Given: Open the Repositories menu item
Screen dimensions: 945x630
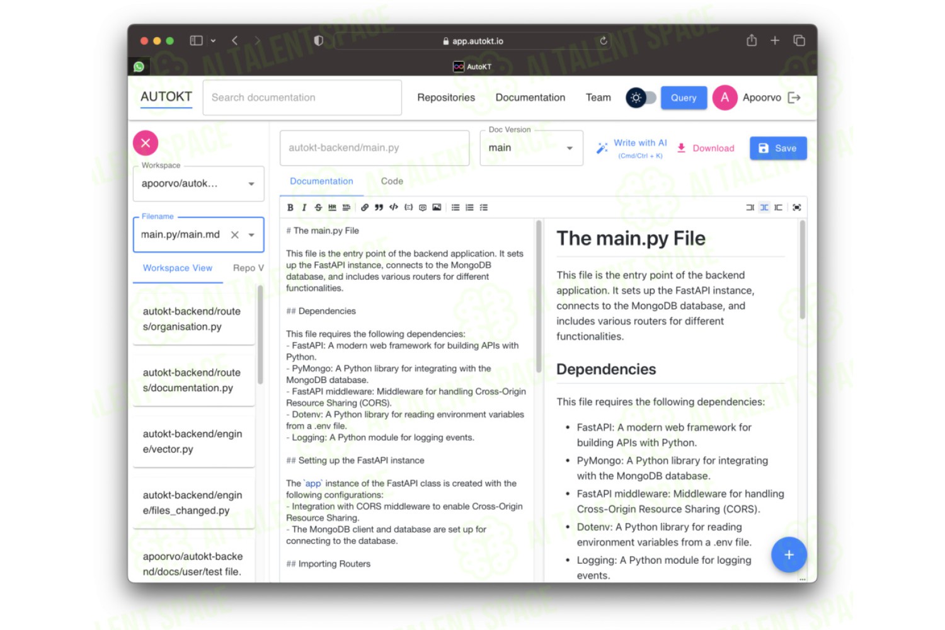Looking at the screenshot, I should tap(446, 98).
